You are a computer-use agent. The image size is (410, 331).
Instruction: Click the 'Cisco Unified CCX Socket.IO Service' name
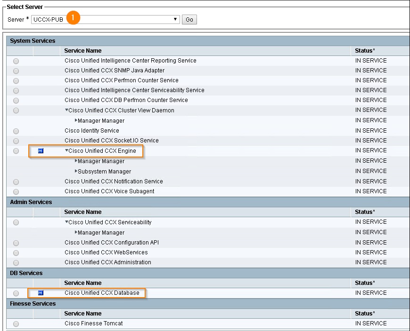112,141
